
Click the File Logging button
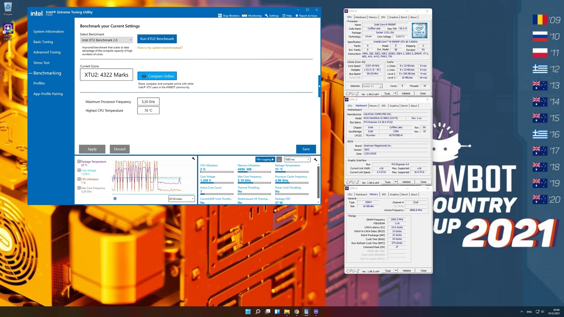(265, 159)
